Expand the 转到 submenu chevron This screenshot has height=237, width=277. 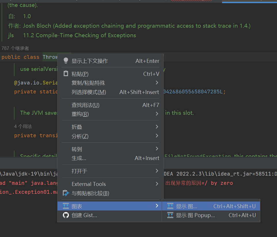point(157,149)
